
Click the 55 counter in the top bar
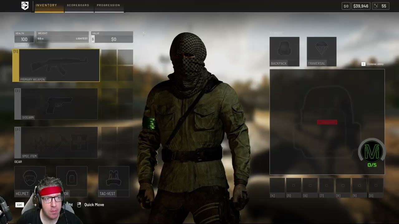(380, 6)
